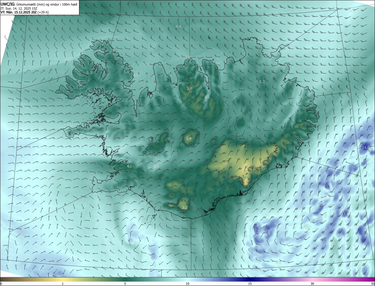Click the 8.3 value label
The image size is (375, 286).
[x=156, y=166]
